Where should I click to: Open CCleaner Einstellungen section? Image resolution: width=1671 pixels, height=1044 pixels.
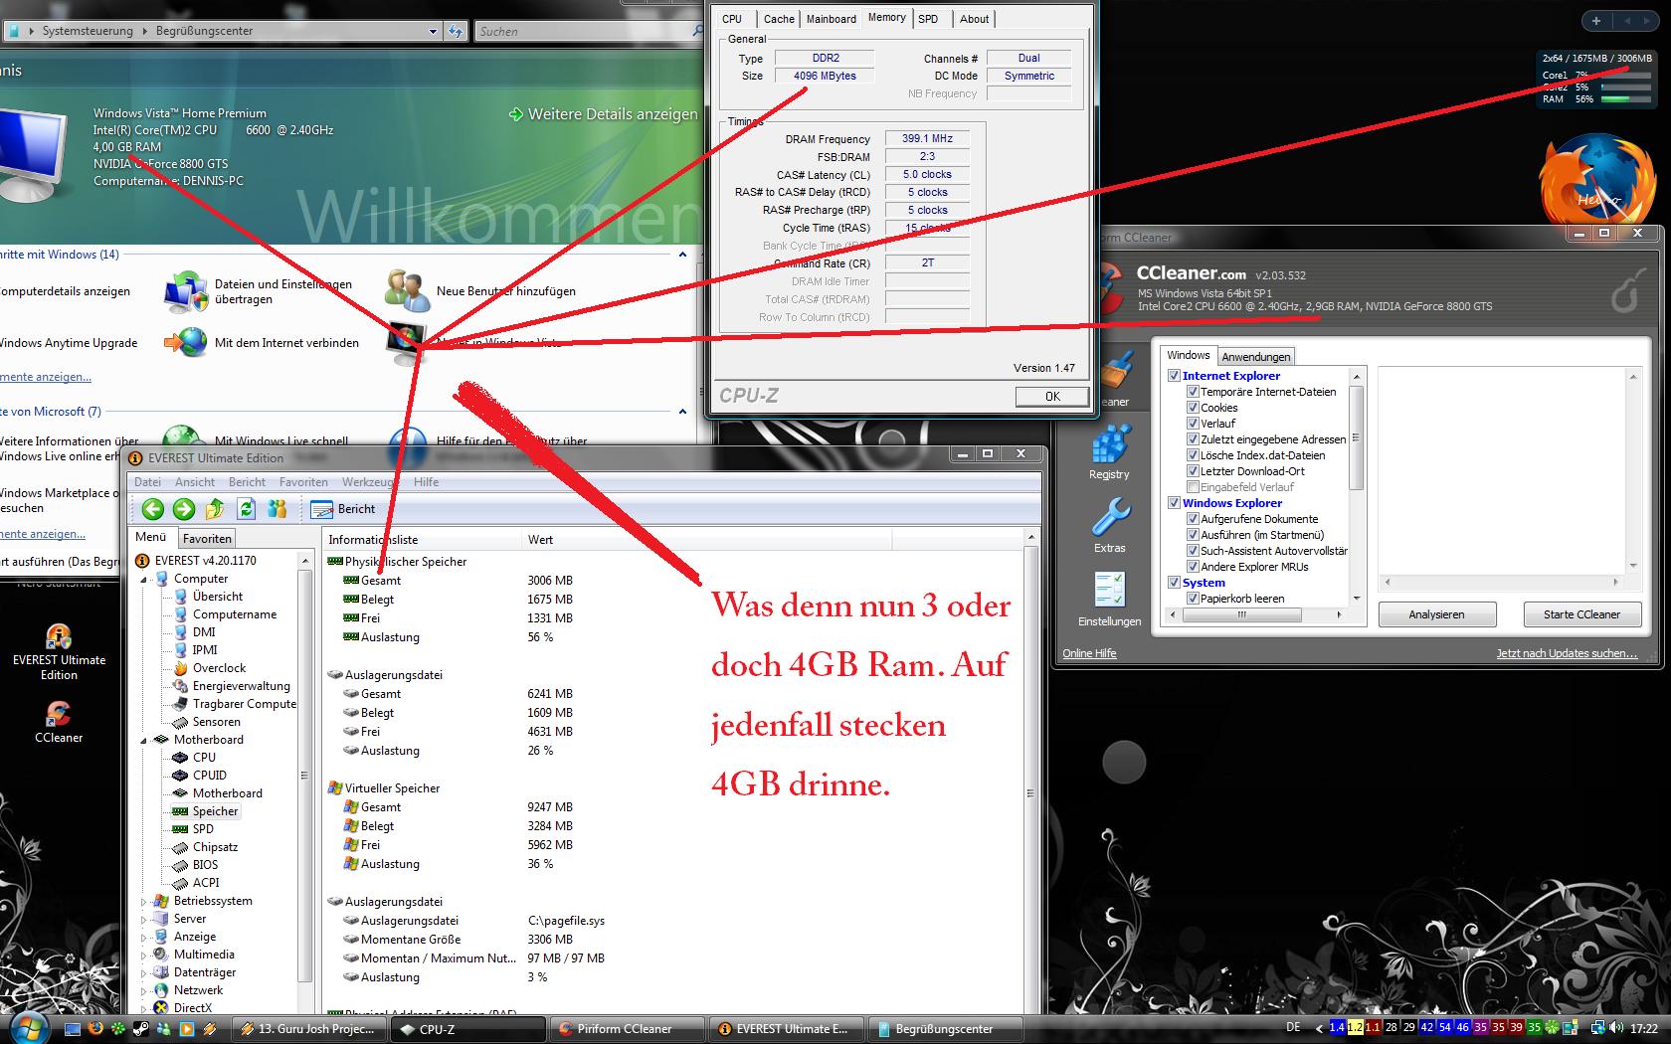tap(1109, 600)
